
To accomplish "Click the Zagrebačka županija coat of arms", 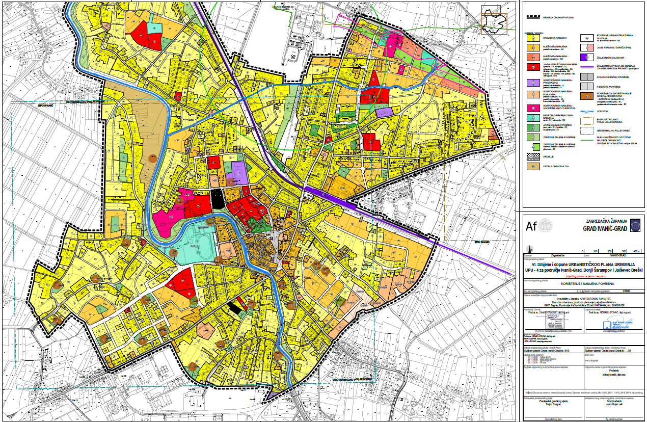I will click(x=635, y=225).
